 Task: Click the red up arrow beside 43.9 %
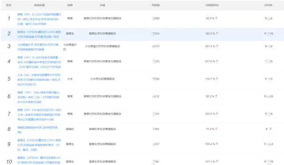tap(216, 18)
